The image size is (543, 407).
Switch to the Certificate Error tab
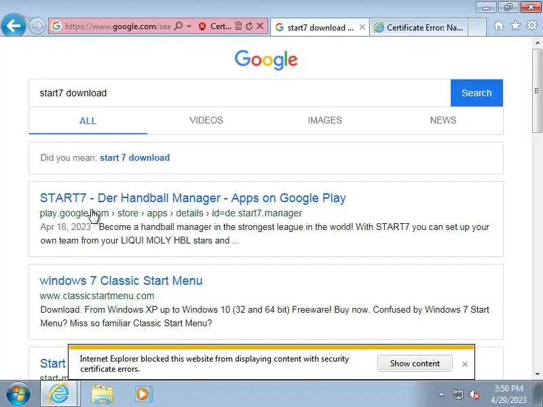419,27
